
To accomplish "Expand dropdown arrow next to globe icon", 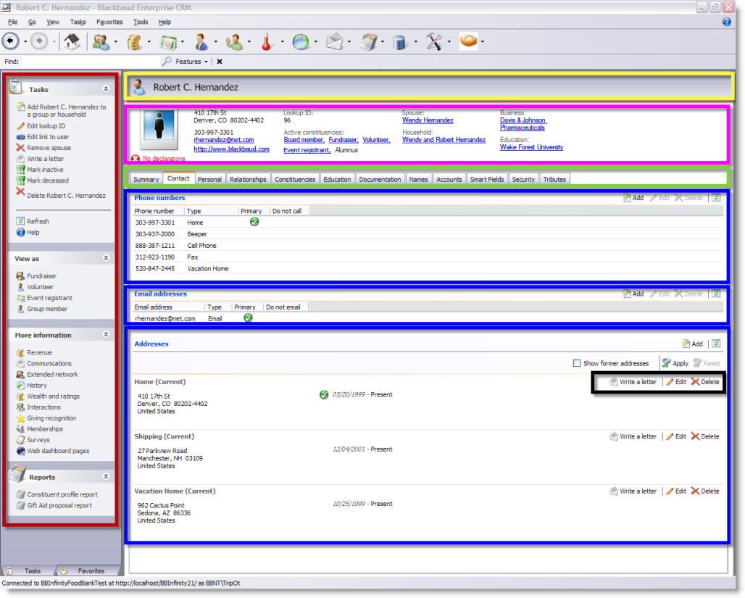I will pos(316,42).
